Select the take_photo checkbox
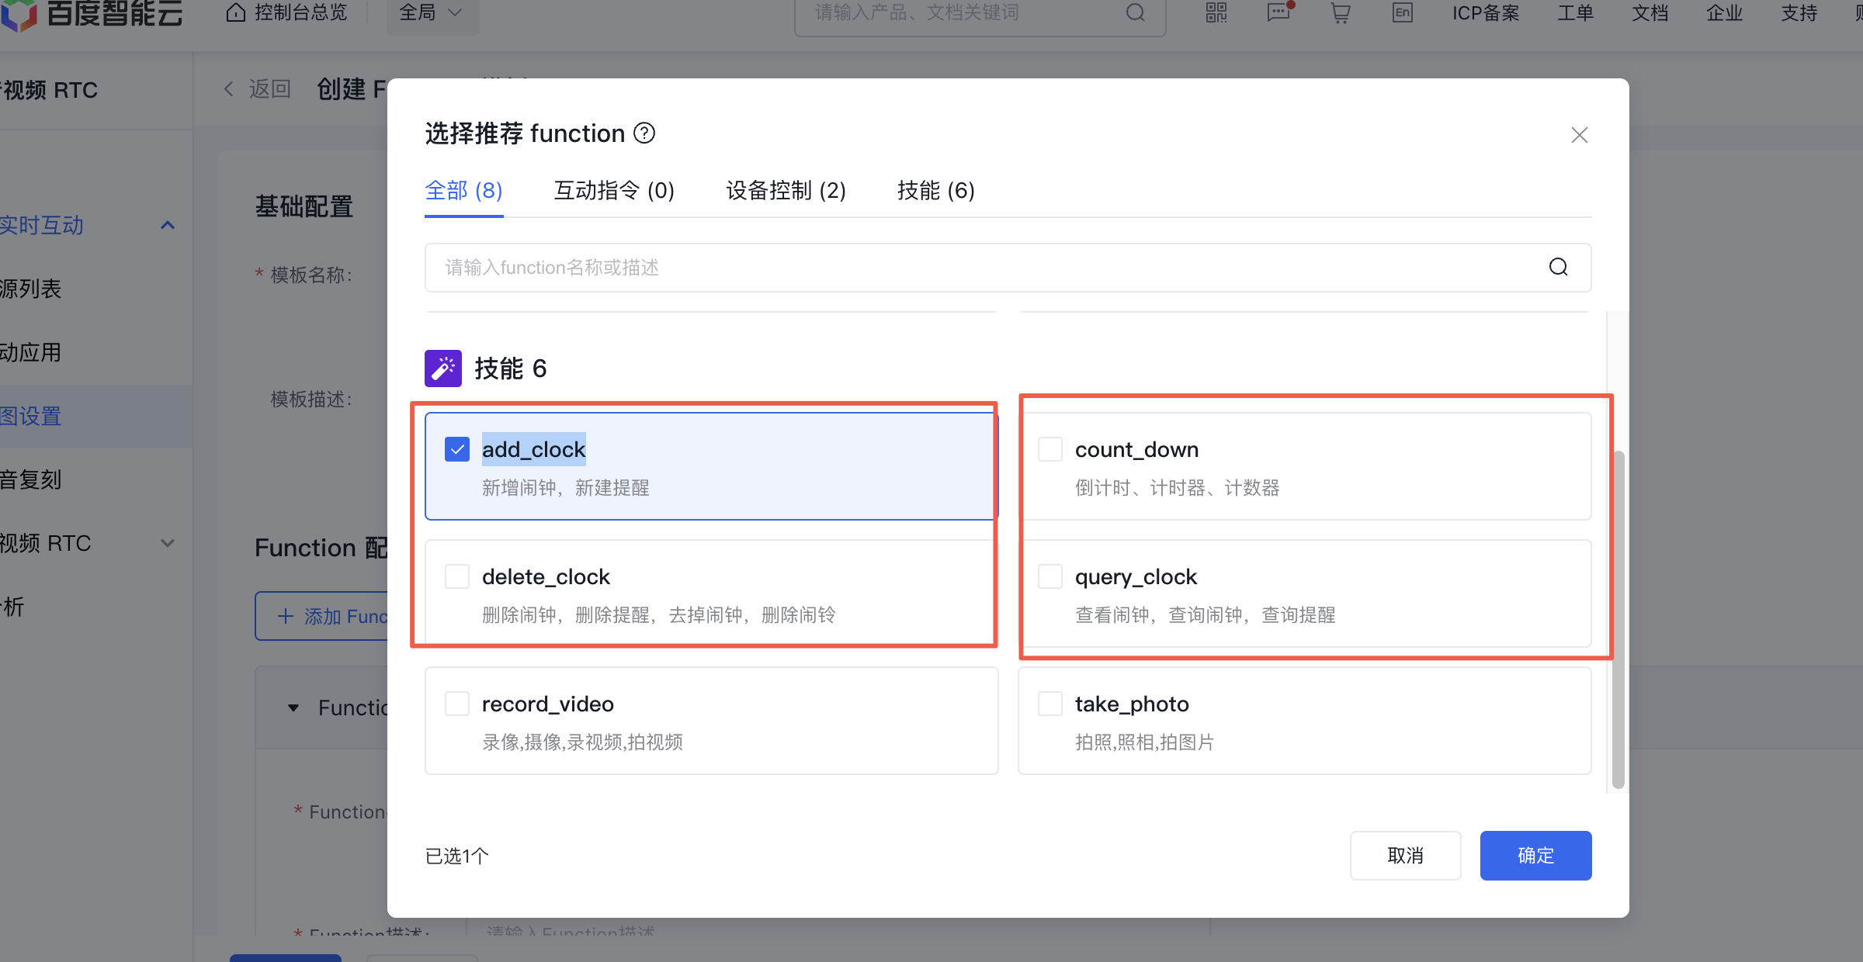The width and height of the screenshot is (1863, 962). point(1050,704)
